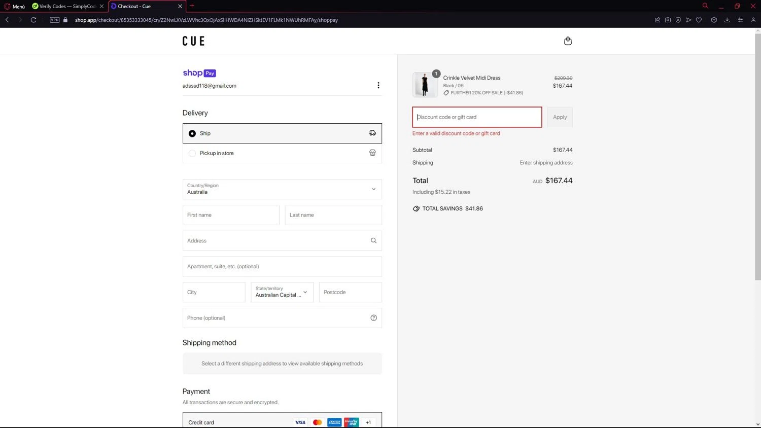Image resolution: width=761 pixels, height=428 pixels.
Task: Open the browser tab search magnifier
Action: (x=705, y=6)
